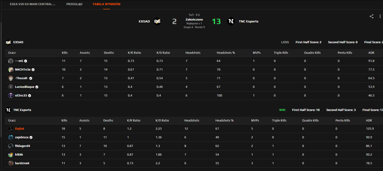Click verified badge next to ---mS
Image resolution: width=383 pixels, height=171 pixels.
[x=26, y=61]
